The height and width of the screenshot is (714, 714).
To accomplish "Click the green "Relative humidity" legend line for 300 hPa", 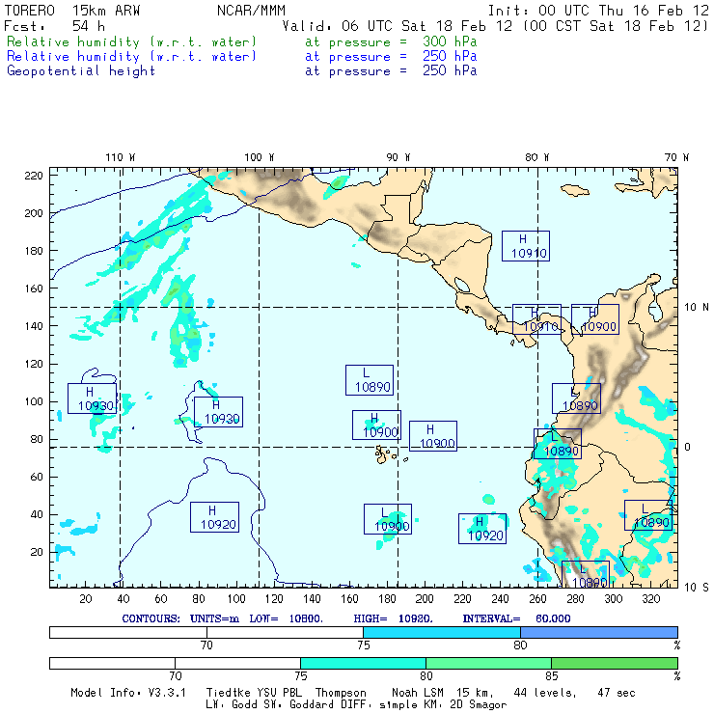I will pos(131,41).
